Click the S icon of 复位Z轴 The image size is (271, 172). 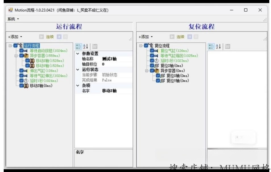pyautogui.click(x=157, y=66)
